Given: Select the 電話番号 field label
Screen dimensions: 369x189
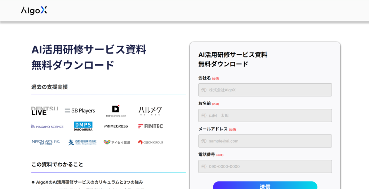Looking at the screenshot, I should click(x=206, y=155).
